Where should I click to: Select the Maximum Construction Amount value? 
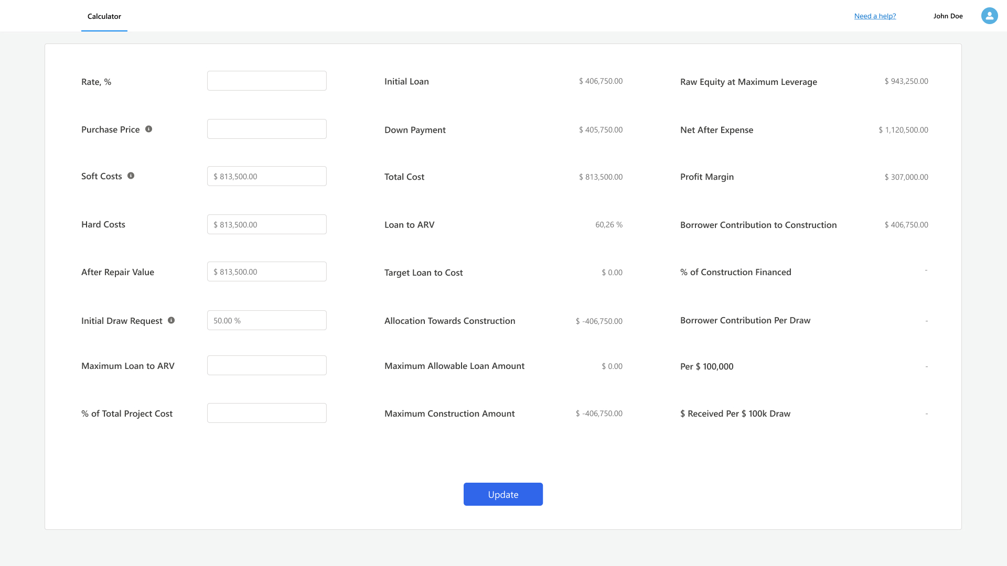pos(599,413)
